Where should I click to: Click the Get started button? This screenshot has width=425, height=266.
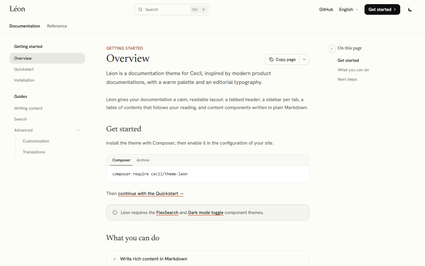[382, 10]
